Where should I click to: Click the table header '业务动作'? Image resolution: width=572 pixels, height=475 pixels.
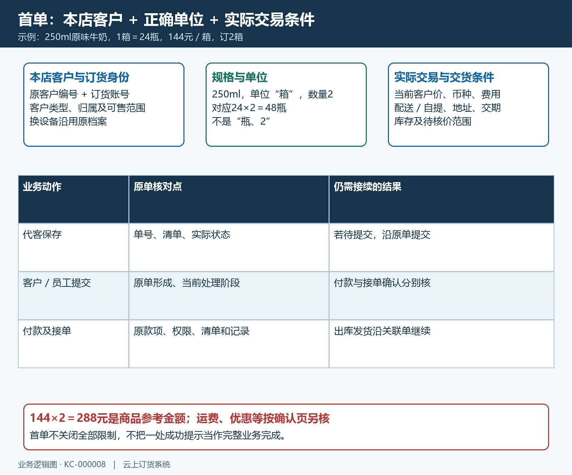click(73, 199)
